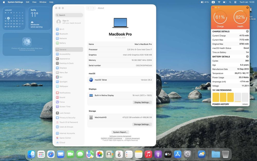Open Game Center settings
The image size is (257, 161).
pyautogui.click(x=69, y=138)
